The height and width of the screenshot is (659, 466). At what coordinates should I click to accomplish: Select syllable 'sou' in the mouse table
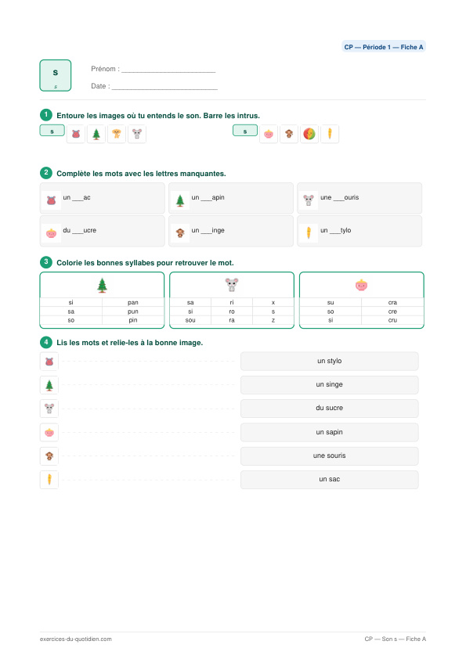pyautogui.click(x=190, y=320)
